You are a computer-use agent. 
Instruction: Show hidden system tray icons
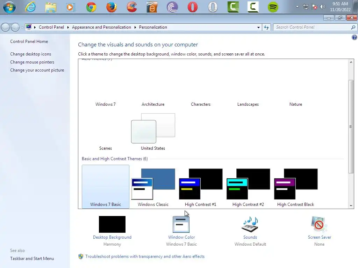tap(297, 7)
